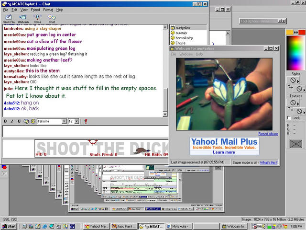Click the Chat toolbar icon

point(52,19)
